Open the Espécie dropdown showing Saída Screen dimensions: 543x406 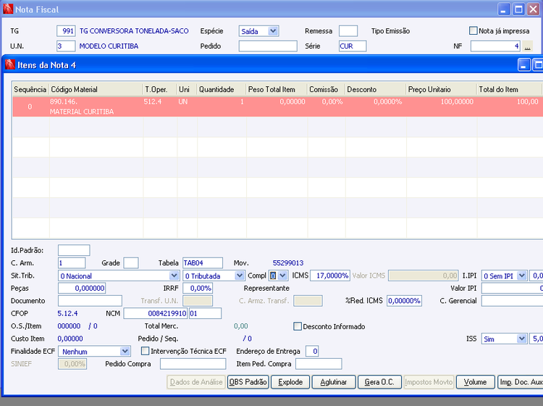pos(273,31)
